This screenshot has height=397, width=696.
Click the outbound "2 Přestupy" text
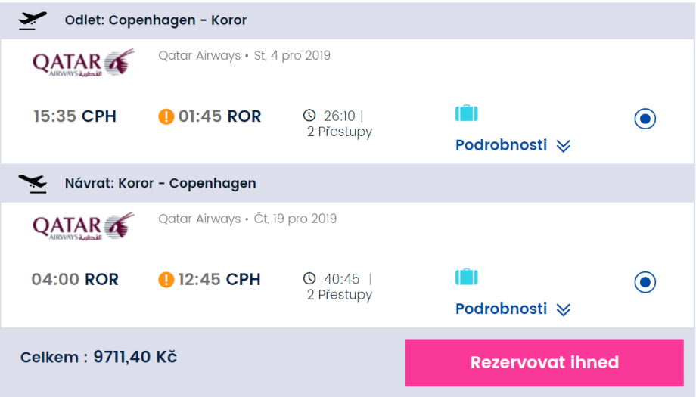[340, 132]
